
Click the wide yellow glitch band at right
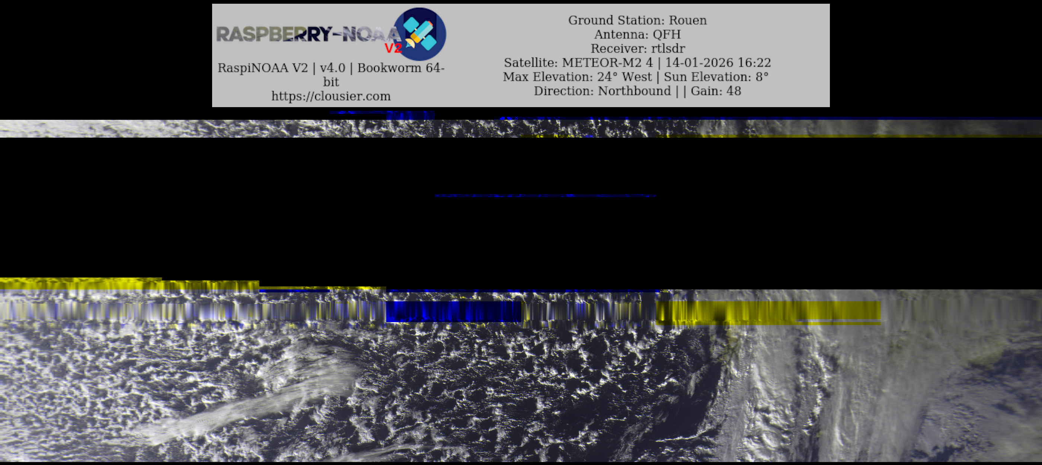768,312
